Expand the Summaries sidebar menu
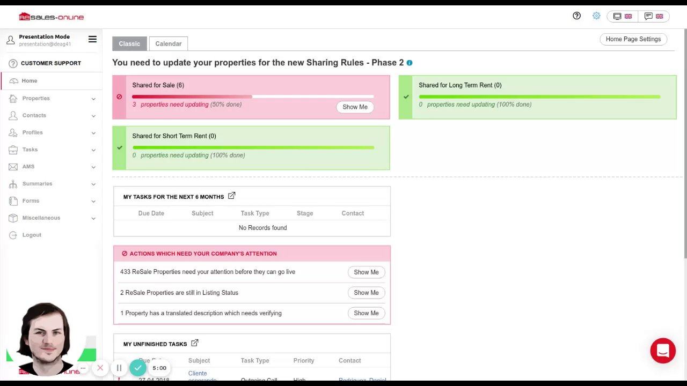Viewport: 687px width, 386px height. tap(37, 183)
